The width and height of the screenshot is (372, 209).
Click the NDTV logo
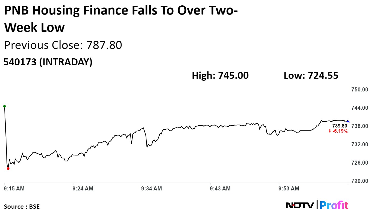300,205
